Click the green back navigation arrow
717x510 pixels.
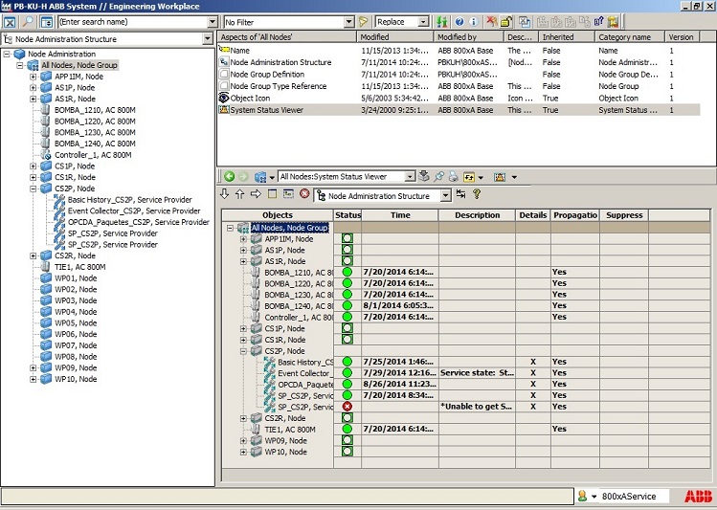click(x=230, y=177)
